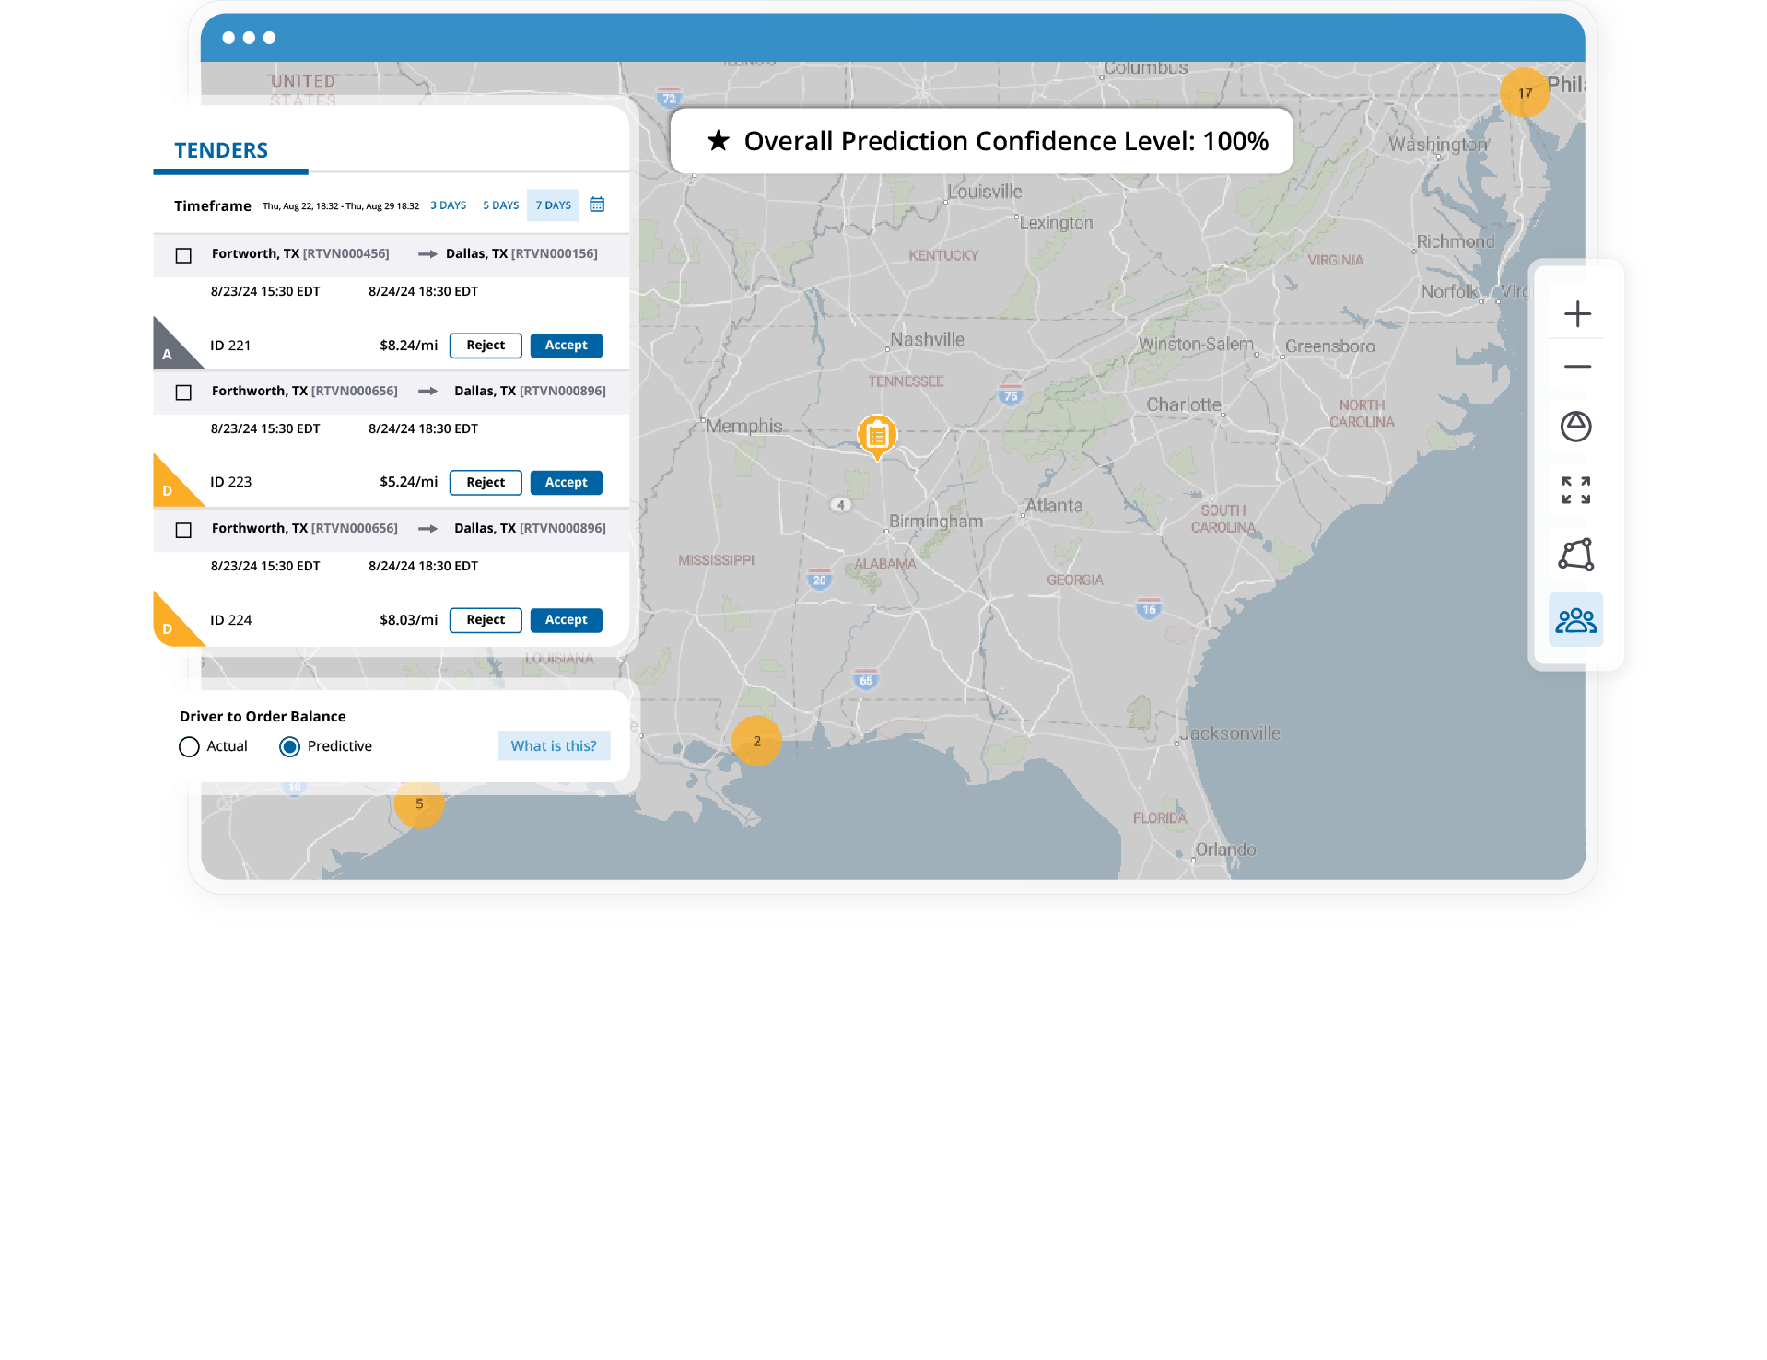Check the Fortworth to Dallas tender checkbox
The height and width of the screenshot is (1360, 1767).
pyautogui.click(x=183, y=254)
